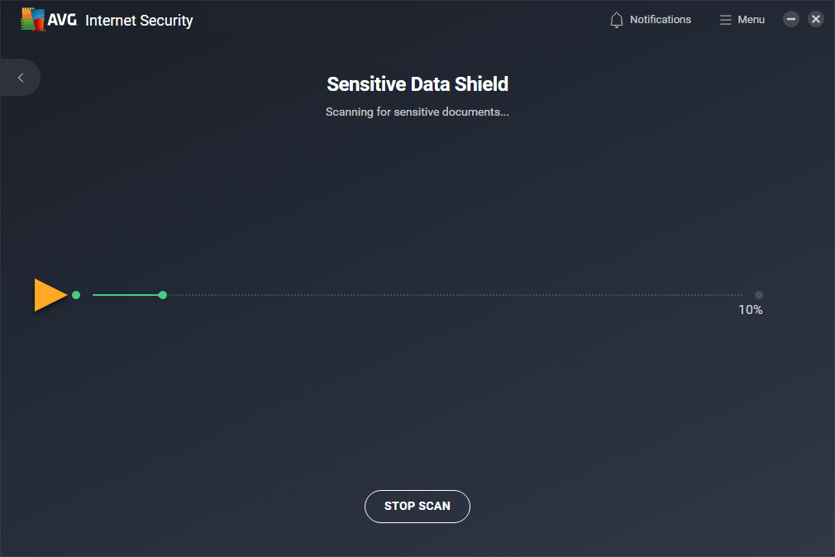Click the 10% progress label
The width and height of the screenshot is (835, 557).
(x=750, y=310)
